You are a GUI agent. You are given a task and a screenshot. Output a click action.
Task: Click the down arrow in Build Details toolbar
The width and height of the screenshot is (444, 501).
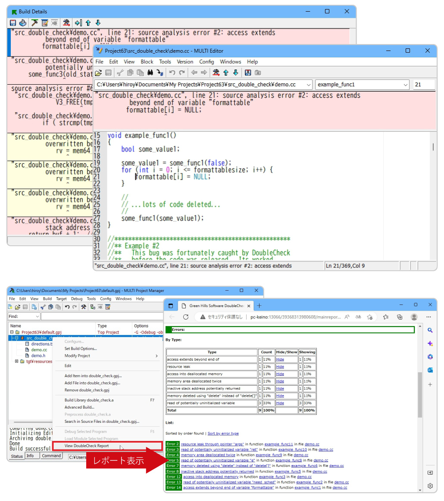click(98, 23)
